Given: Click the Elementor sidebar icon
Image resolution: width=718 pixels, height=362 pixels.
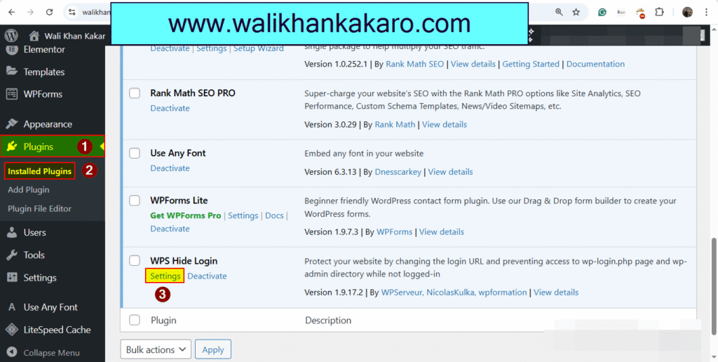Looking at the screenshot, I should coord(12,50).
